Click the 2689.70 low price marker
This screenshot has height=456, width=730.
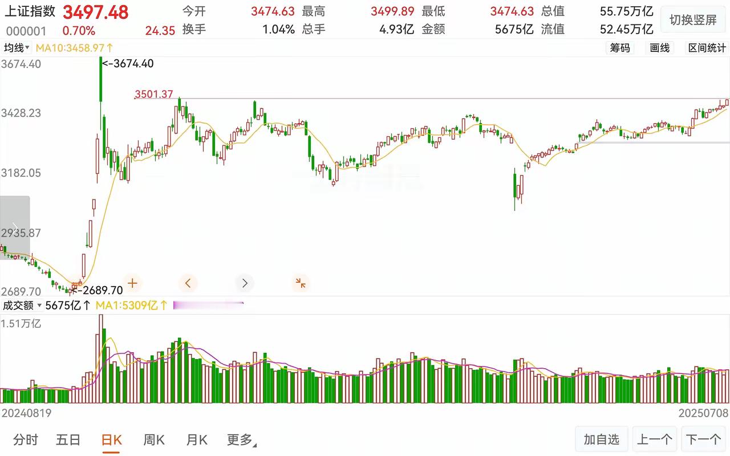[x=96, y=291]
